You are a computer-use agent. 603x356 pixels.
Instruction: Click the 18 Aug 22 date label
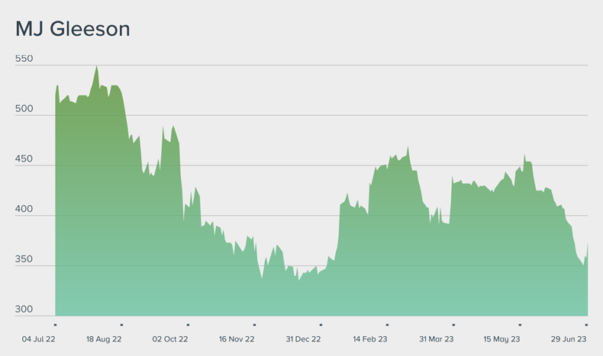coord(104,338)
